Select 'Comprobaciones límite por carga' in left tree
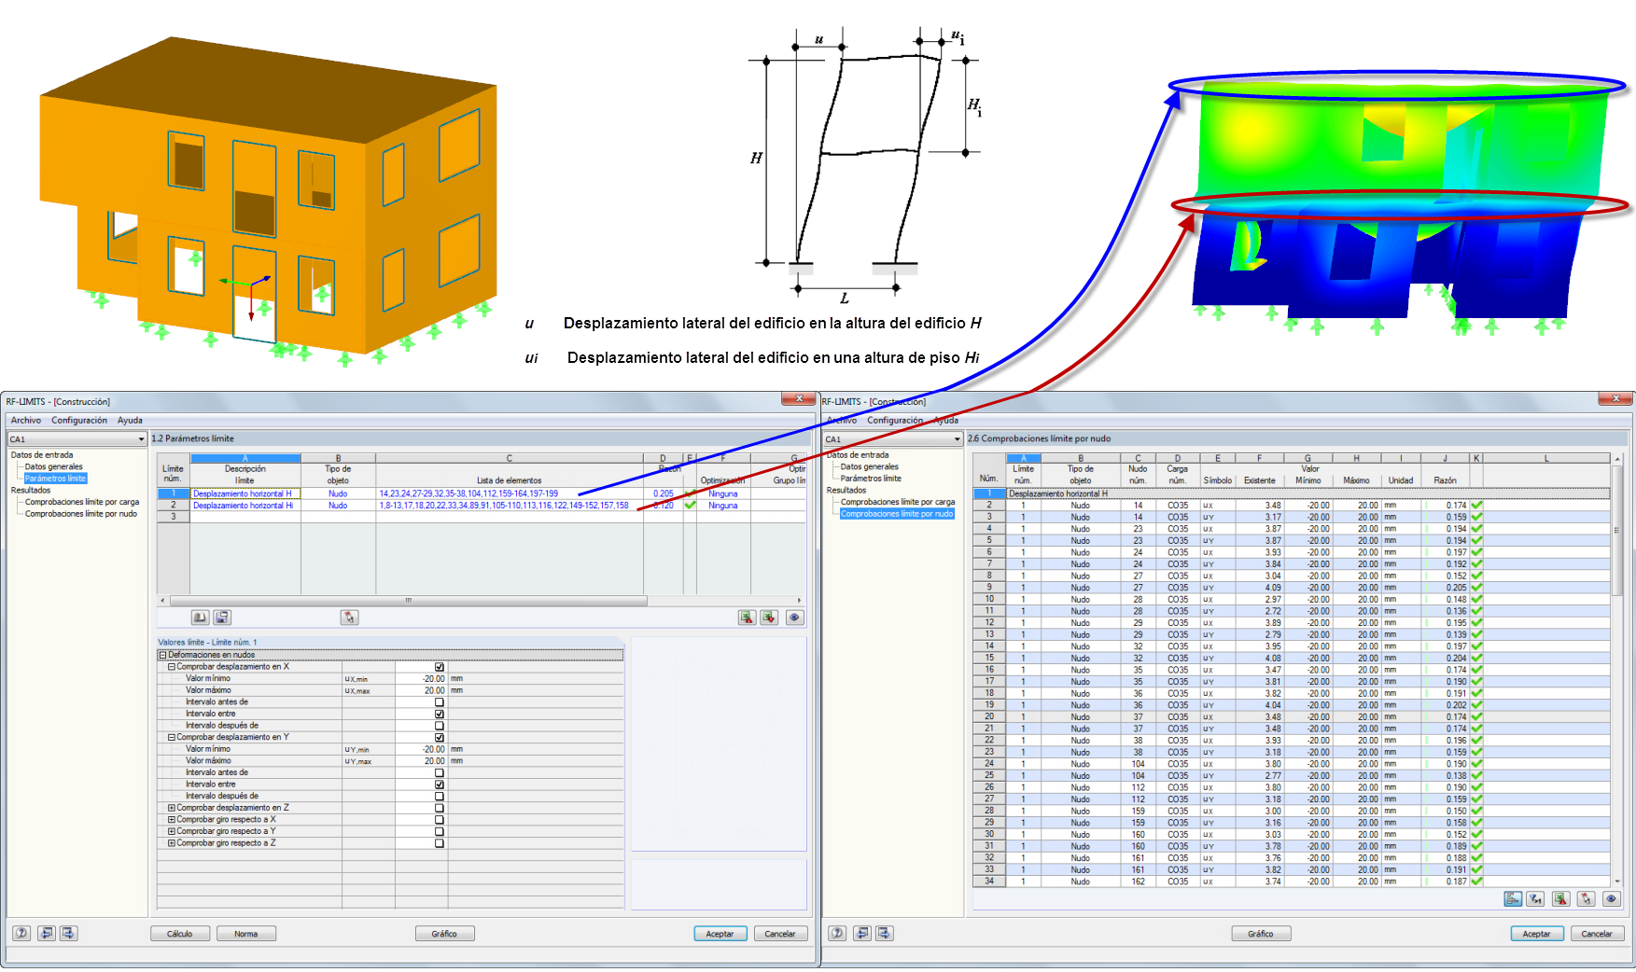 click(82, 502)
